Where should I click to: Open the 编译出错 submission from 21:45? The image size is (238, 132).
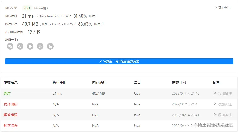11,104
